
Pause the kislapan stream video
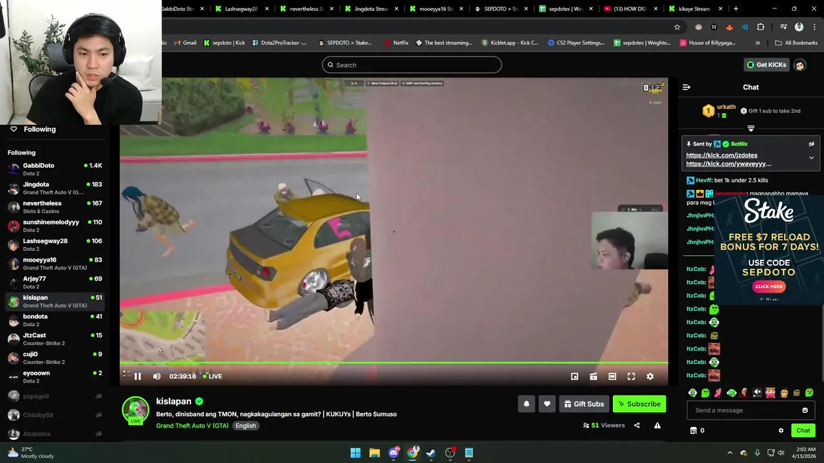click(x=137, y=376)
